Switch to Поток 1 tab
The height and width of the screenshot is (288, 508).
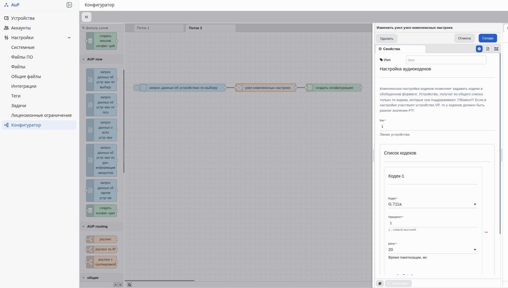point(159,28)
